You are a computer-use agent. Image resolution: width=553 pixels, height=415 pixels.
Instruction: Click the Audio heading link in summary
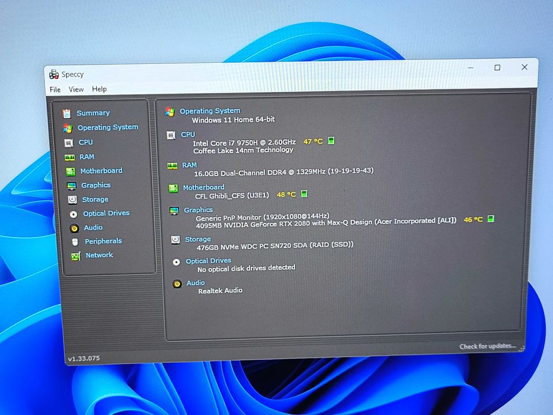(196, 283)
